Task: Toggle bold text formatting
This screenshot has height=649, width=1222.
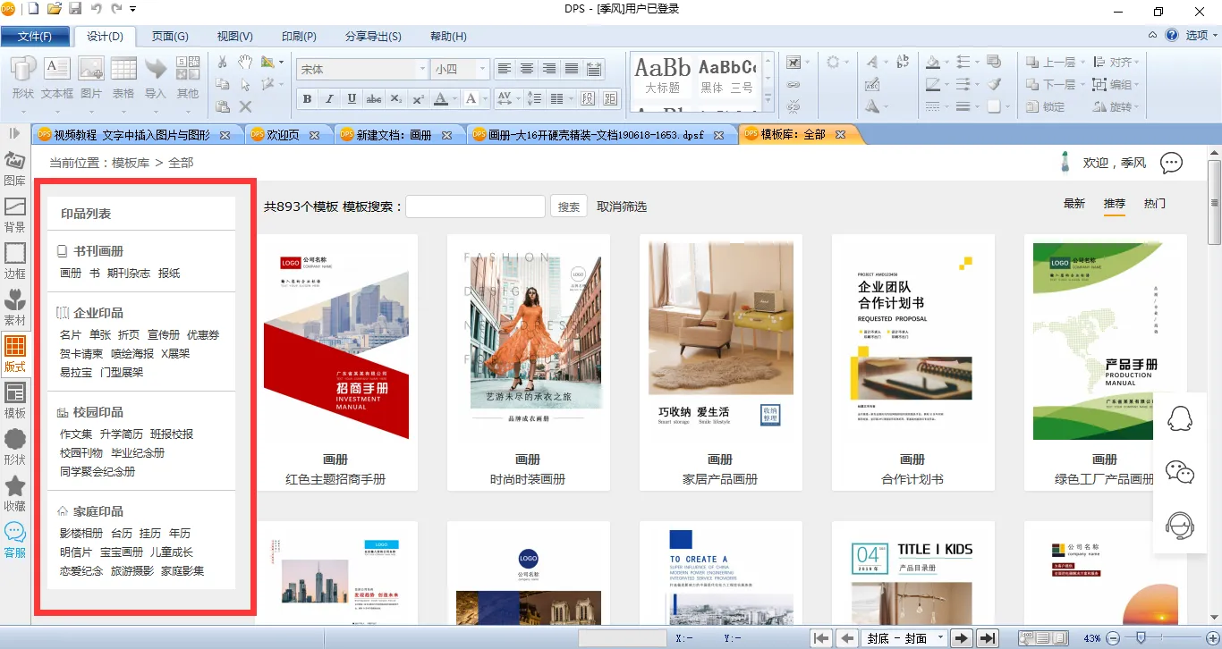Action: pyautogui.click(x=308, y=99)
